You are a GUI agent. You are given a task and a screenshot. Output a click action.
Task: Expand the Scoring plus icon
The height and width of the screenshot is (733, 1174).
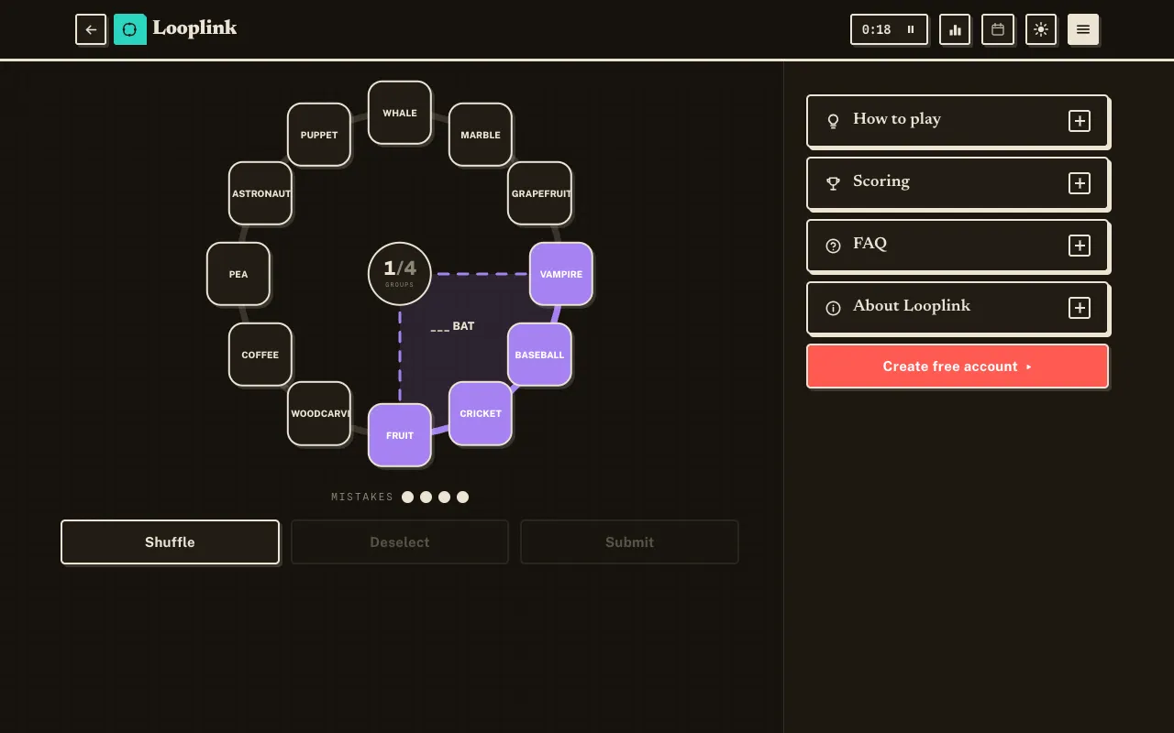click(1080, 183)
